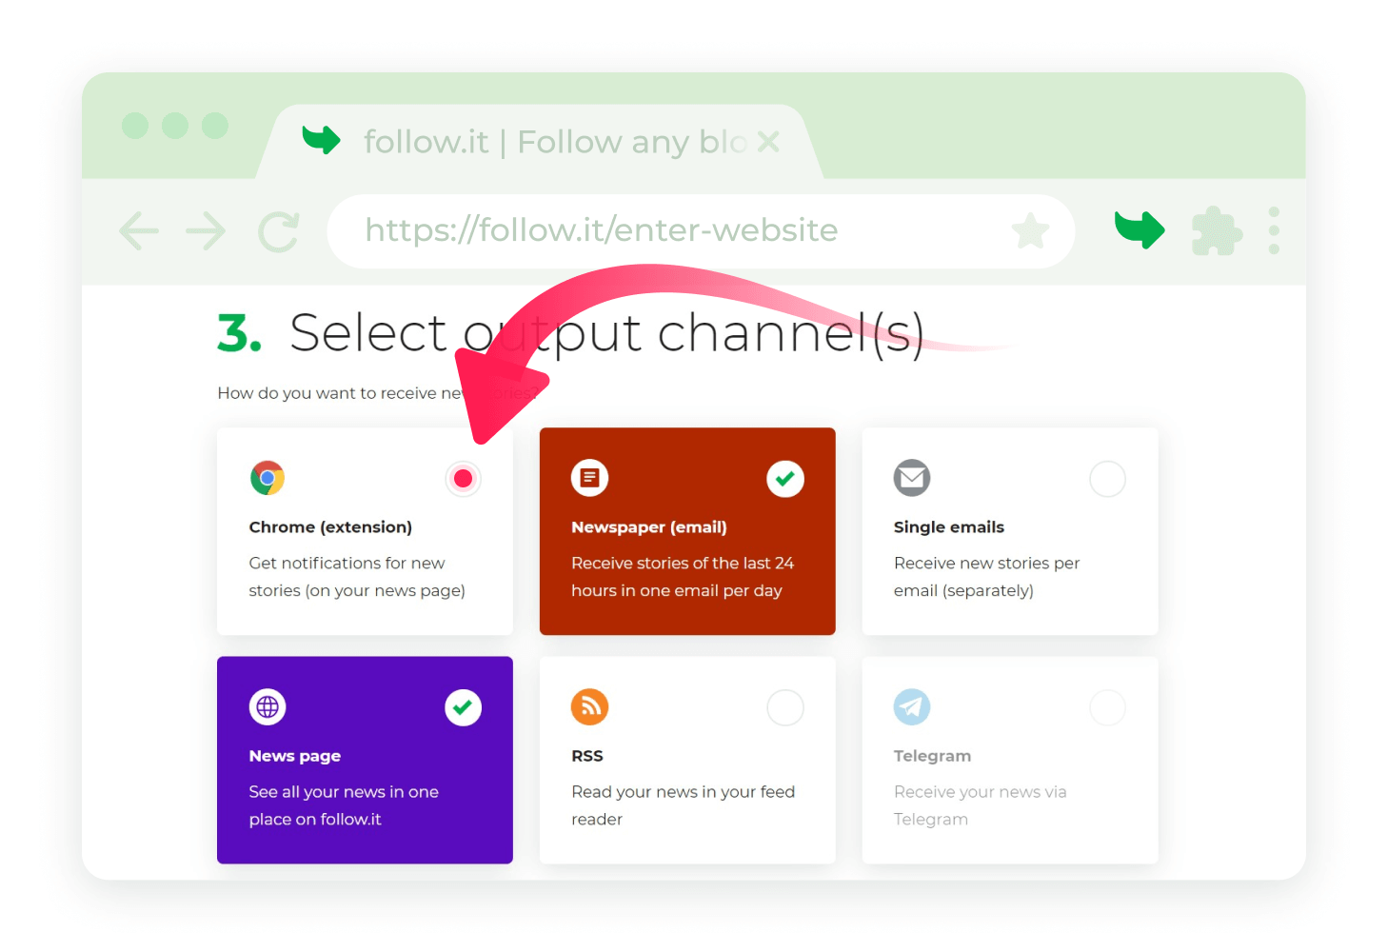Select the follow.it browser tab

pos(540,142)
